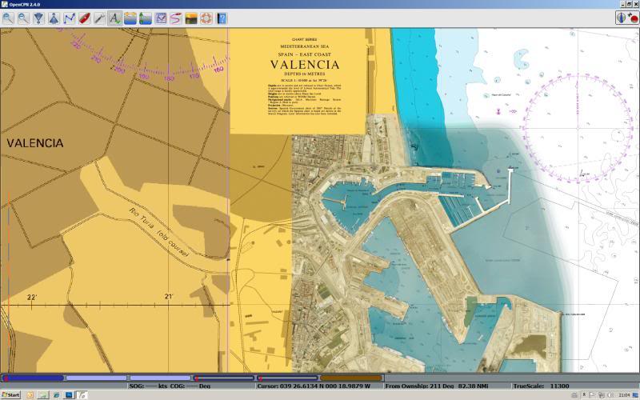Select the dark blue chart bar segment
This screenshot has width=640, height=400.
[33, 378]
